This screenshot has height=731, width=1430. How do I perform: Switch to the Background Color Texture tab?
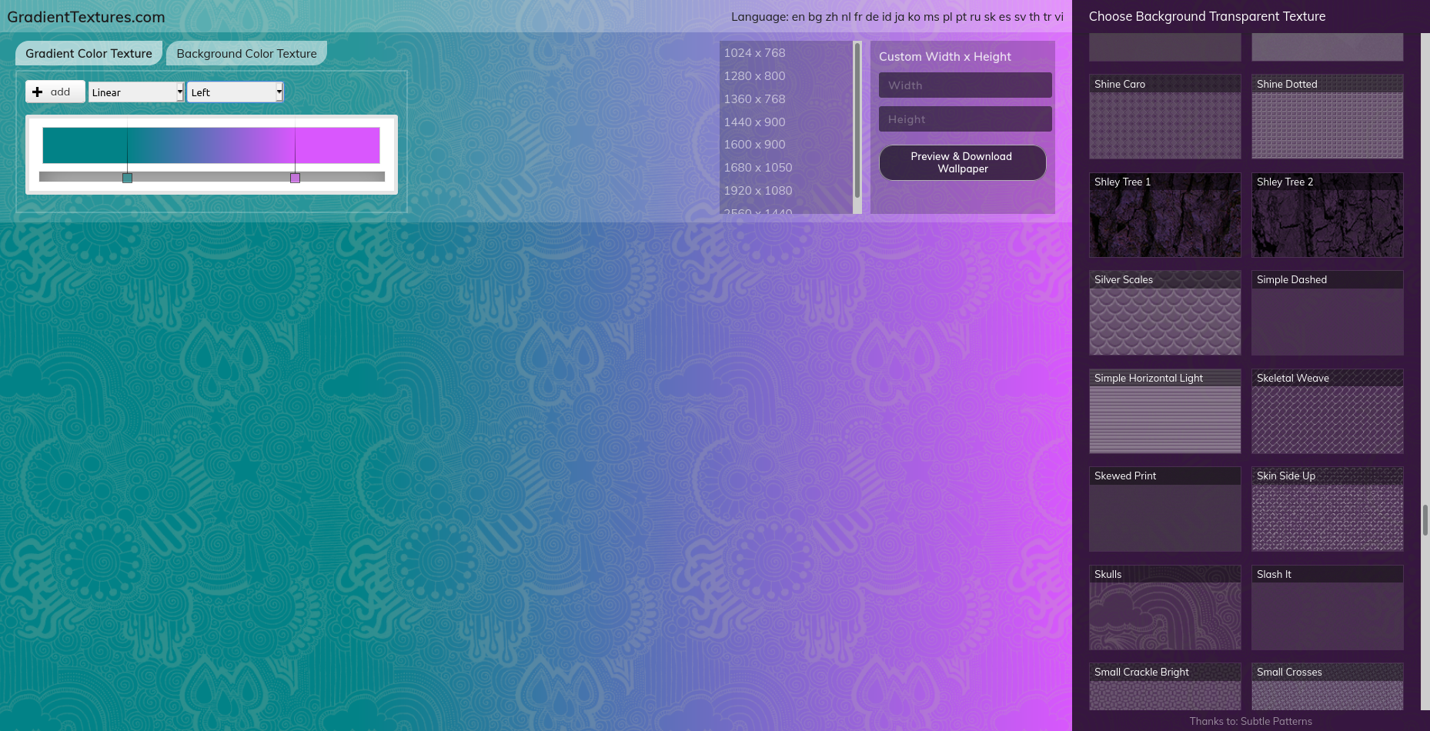pos(246,53)
